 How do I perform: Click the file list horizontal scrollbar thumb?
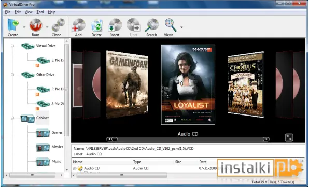coord(122,175)
